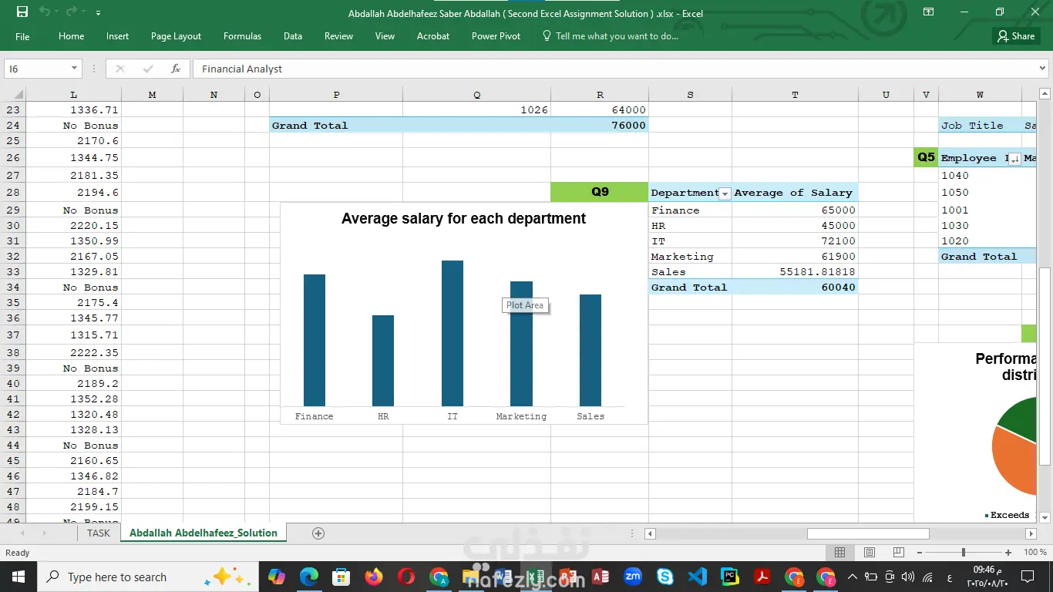The height and width of the screenshot is (592, 1053).
Task: Open the Power Pivot ribbon tab
Action: pyautogui.click(x=496, y=36)
